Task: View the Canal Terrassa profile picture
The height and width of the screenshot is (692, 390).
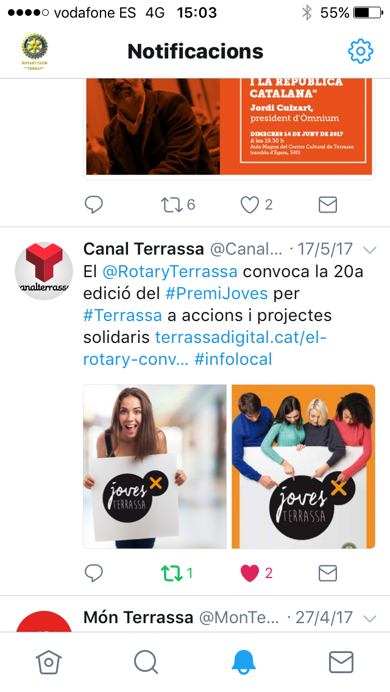Action: point(44,270)
